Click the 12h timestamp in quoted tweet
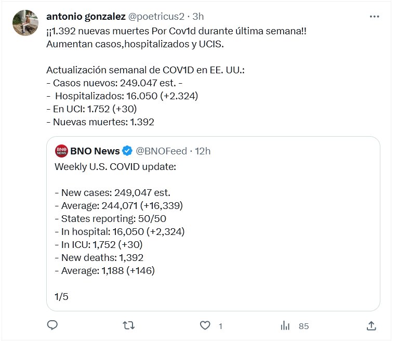This screenshot has height=341, width=397. click(202, 151)
